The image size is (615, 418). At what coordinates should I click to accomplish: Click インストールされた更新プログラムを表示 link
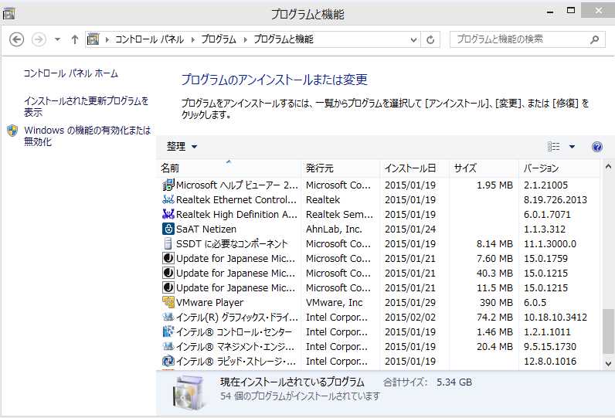(x=86, y=107)
